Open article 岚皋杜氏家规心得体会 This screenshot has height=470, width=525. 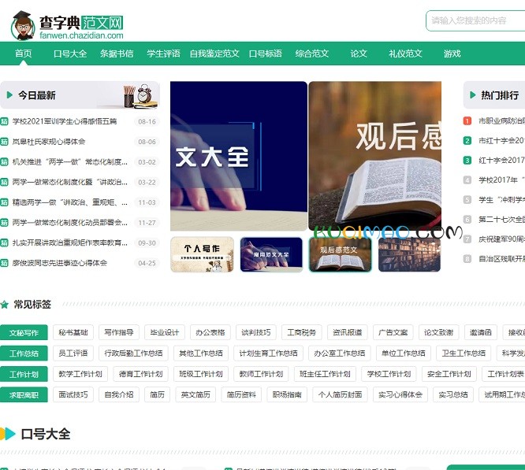pyautogui.click(x=49, y=142)
